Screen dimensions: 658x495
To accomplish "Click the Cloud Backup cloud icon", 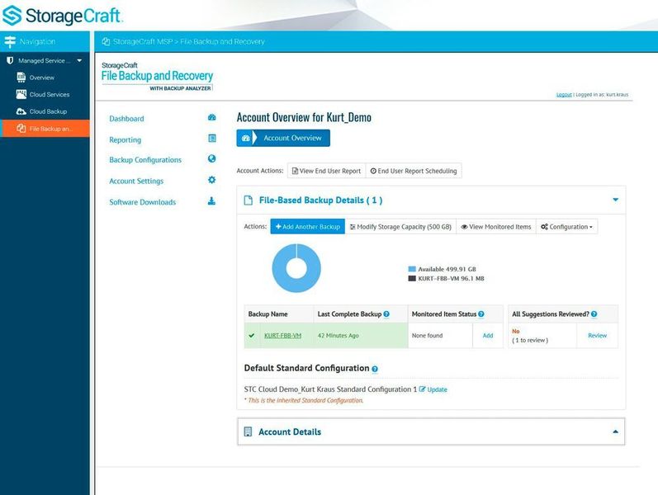I will pyautogui.click(x=21, y=111).
